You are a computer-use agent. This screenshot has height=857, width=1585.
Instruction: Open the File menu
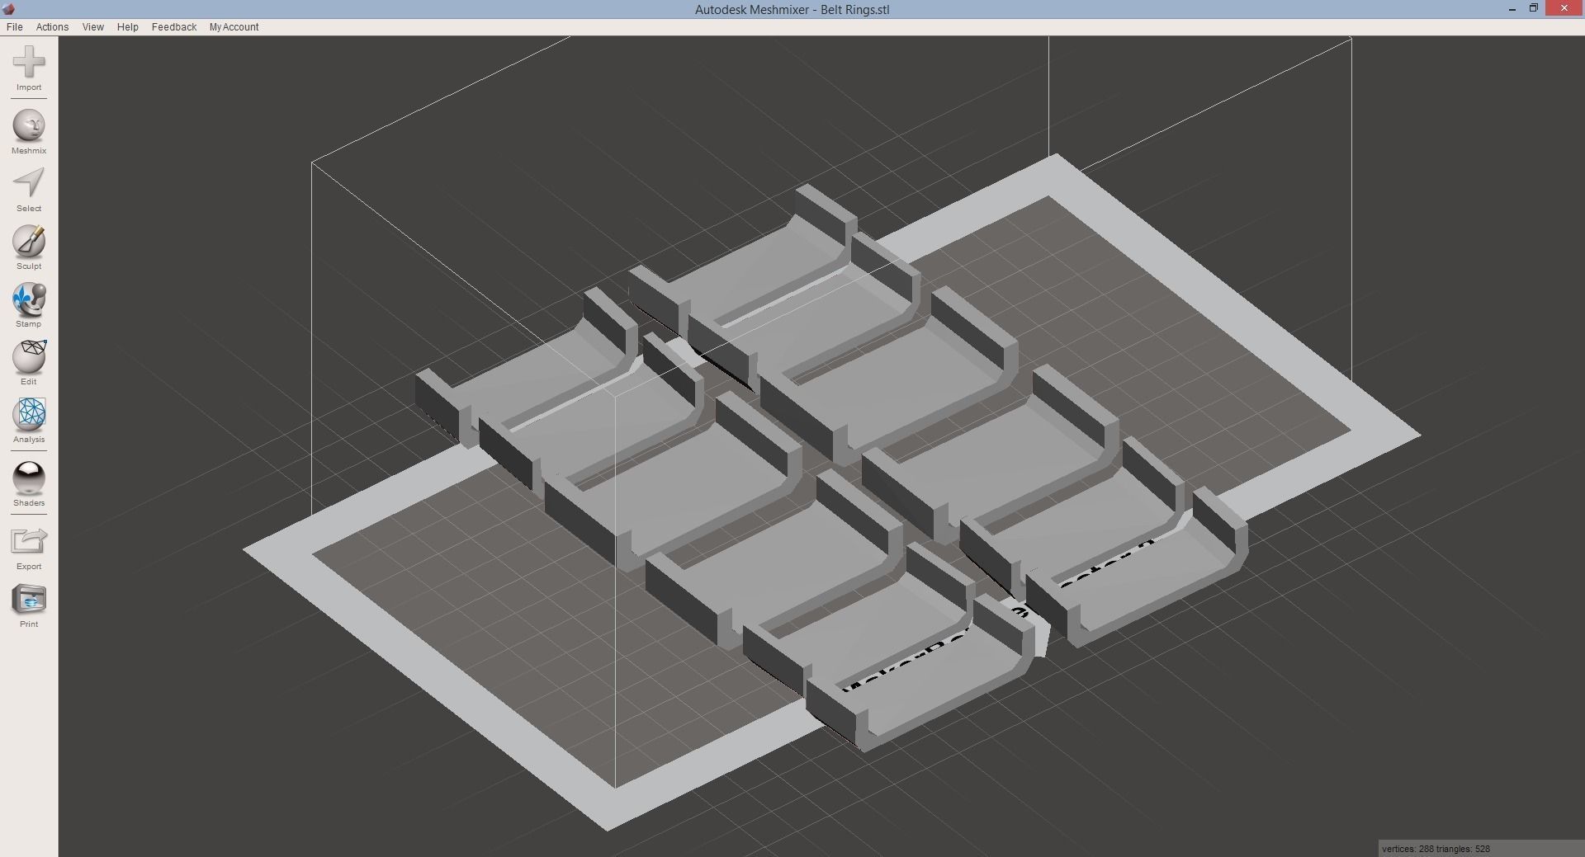14,27
